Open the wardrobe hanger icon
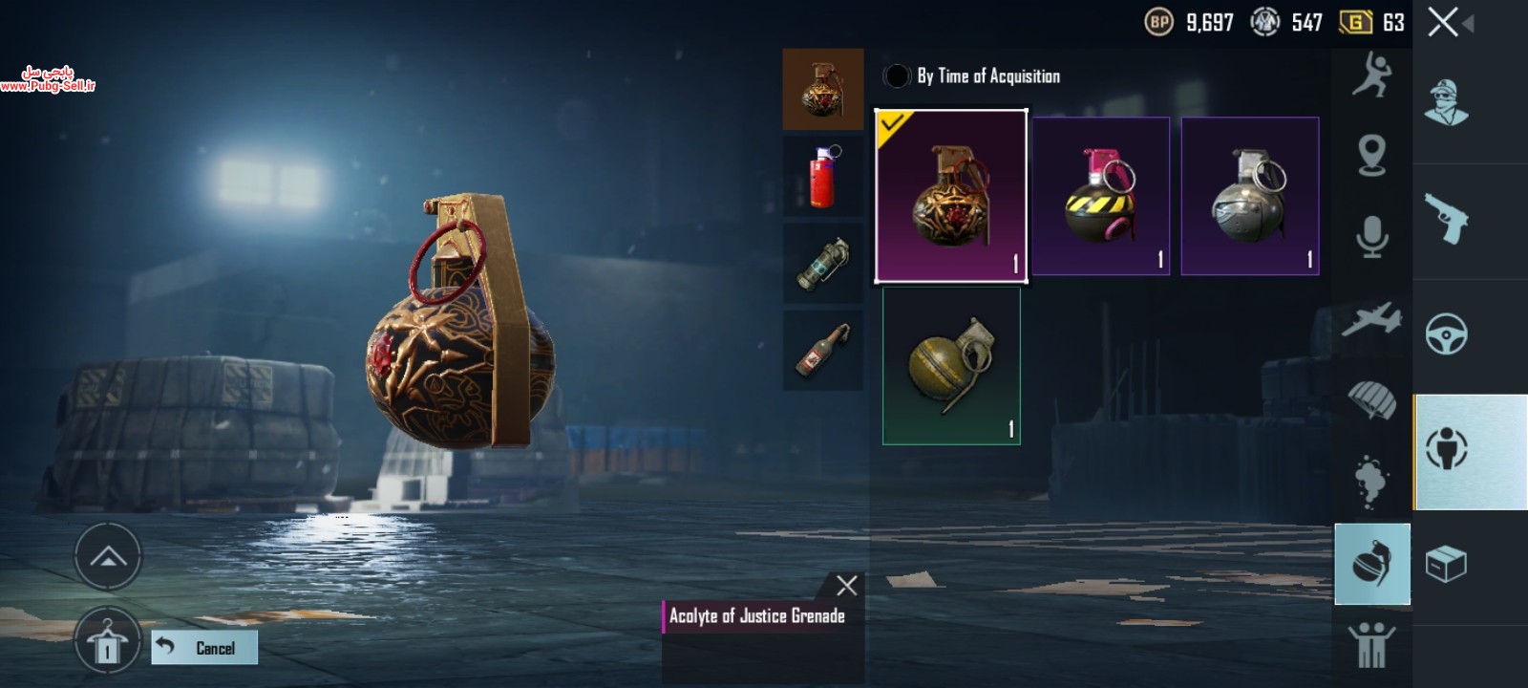Screen dimensions: 1528x688 [x=108, y=640]
